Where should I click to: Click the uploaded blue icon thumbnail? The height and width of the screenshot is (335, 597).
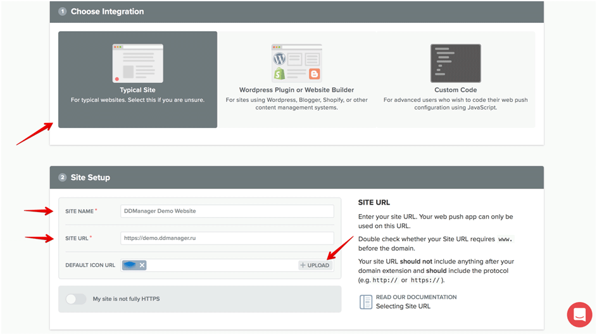130,265
